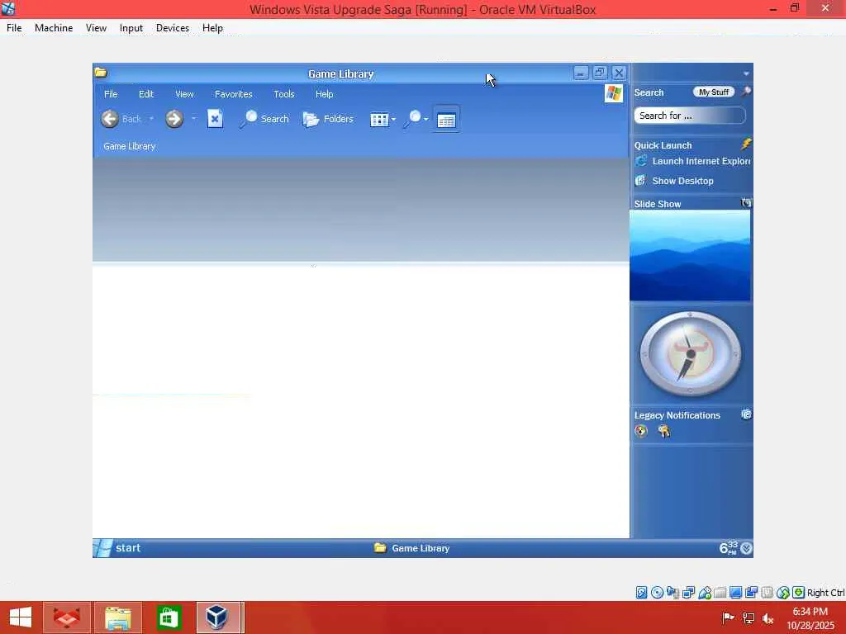Click the Legacy Notifications tile icon
Viewport: 846px width, 634px height.
point(746,414)
